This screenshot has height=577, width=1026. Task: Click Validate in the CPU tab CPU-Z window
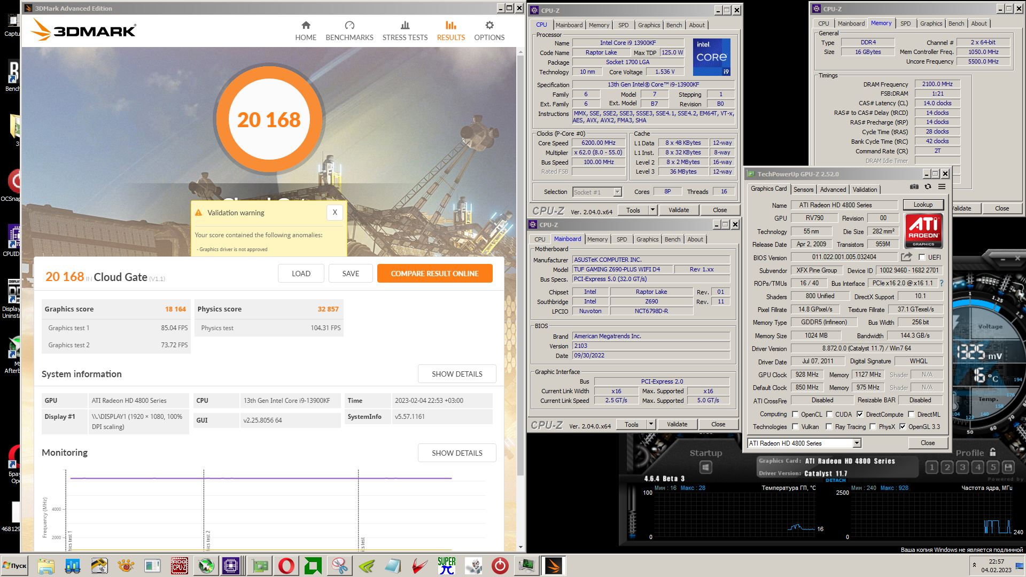(679, 210)
